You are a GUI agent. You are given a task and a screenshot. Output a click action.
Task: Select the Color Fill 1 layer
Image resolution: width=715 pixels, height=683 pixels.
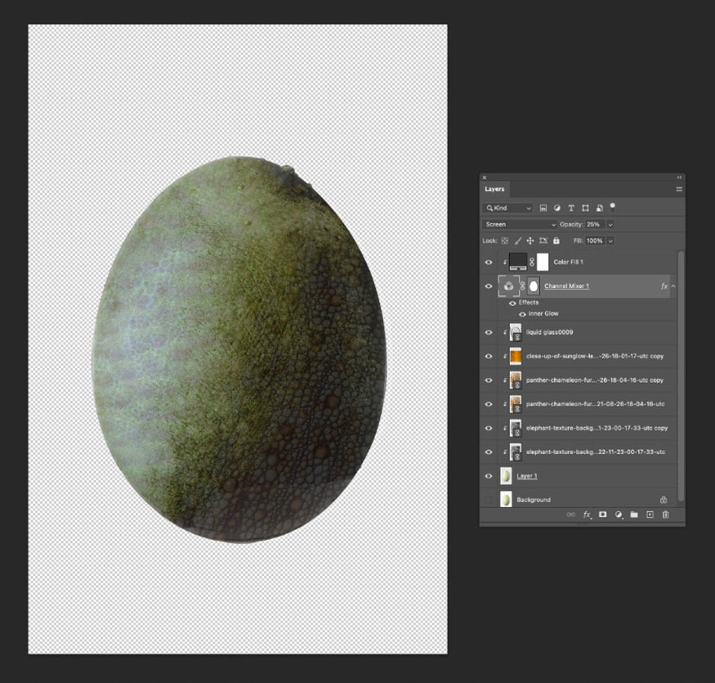[x=568, y=262]
